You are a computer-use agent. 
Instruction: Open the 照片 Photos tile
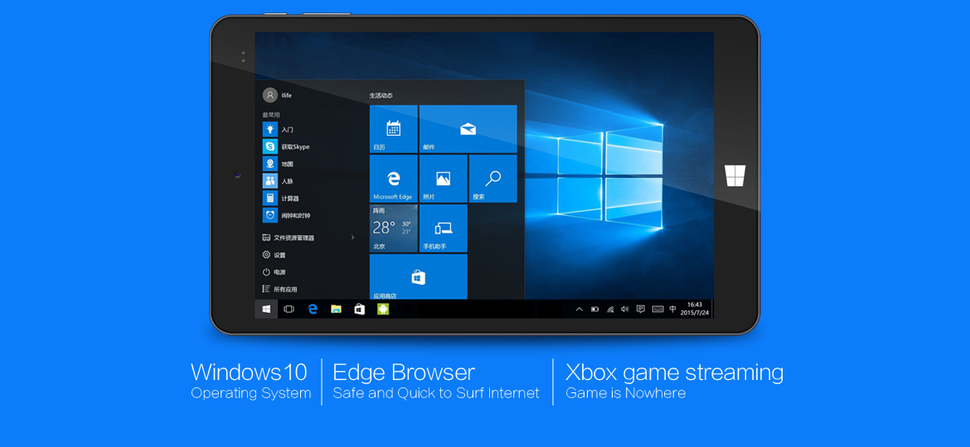point(443,179)
